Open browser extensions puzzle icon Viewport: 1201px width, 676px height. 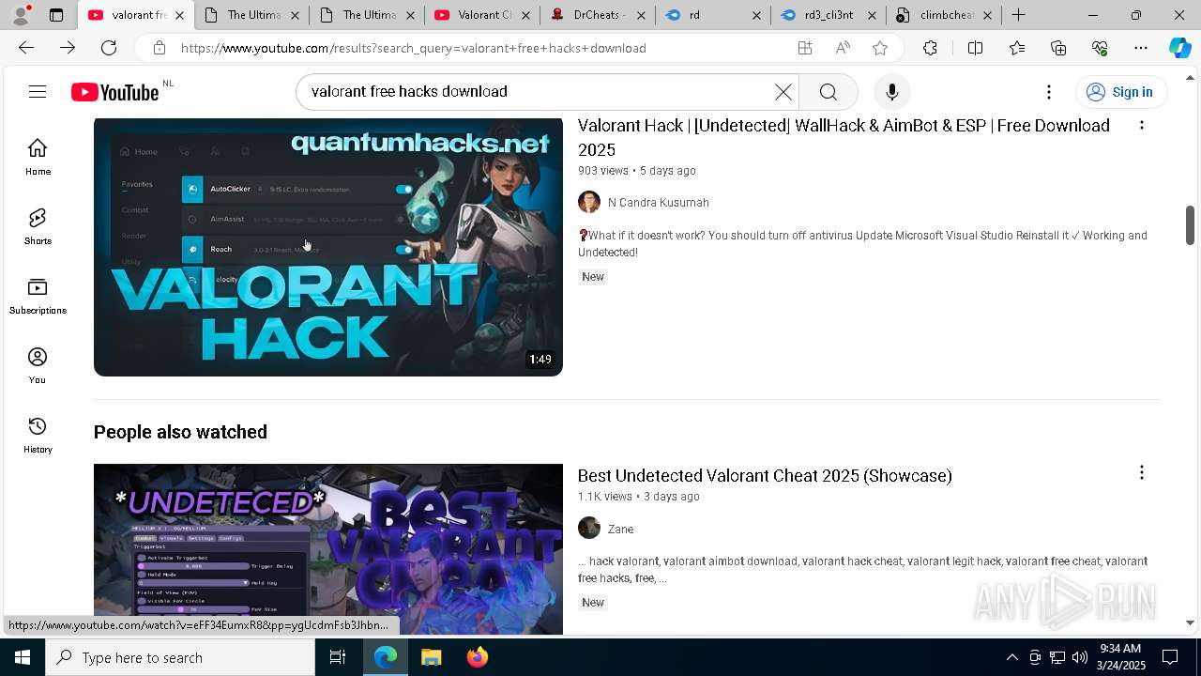930,48
